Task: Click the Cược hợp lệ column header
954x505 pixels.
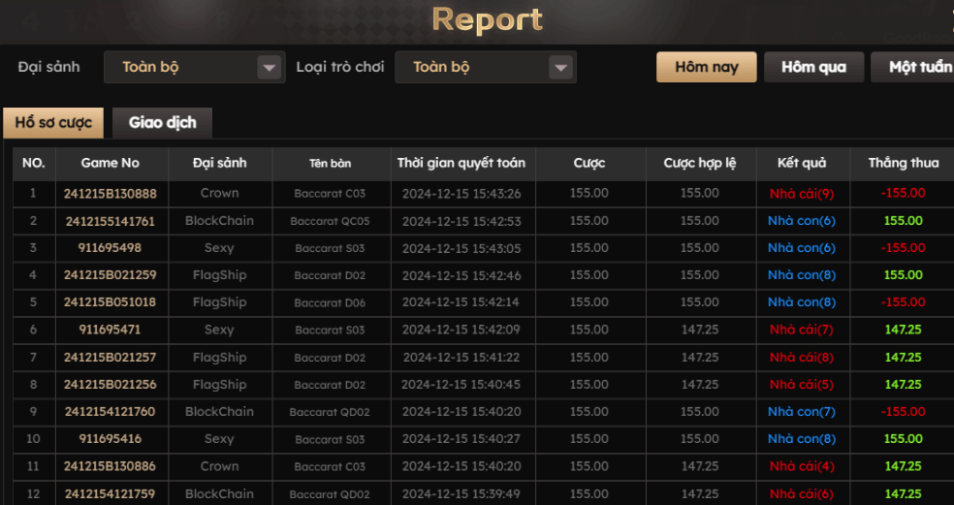Action: pyautogui.click(x=699, y=163)
